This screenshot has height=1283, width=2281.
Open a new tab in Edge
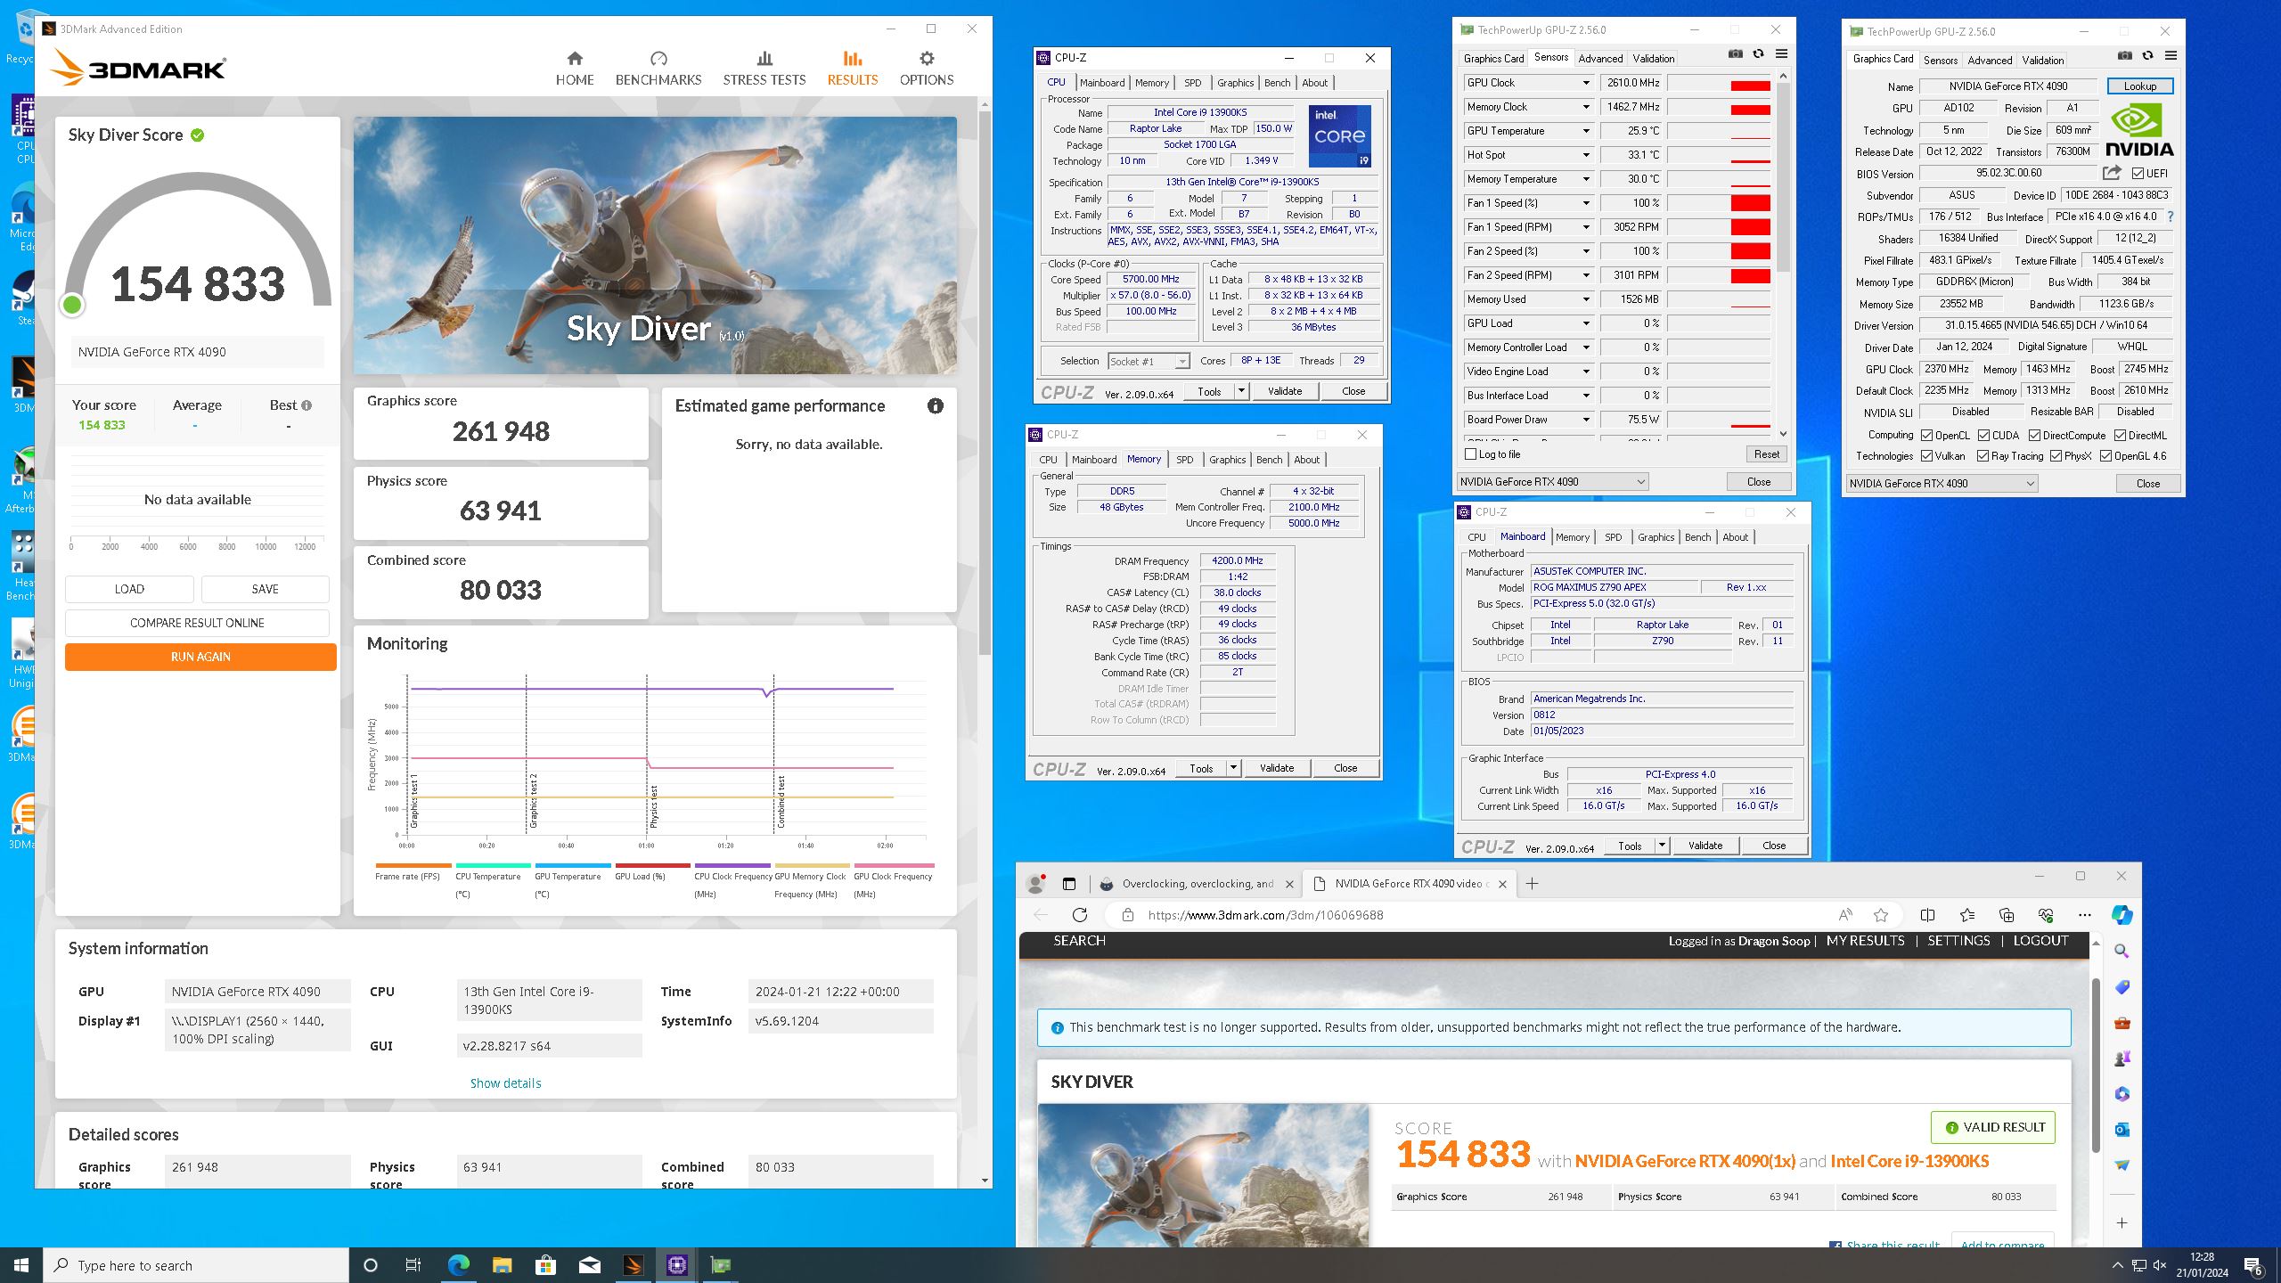pyautogui.click(x=1533, y=884)
